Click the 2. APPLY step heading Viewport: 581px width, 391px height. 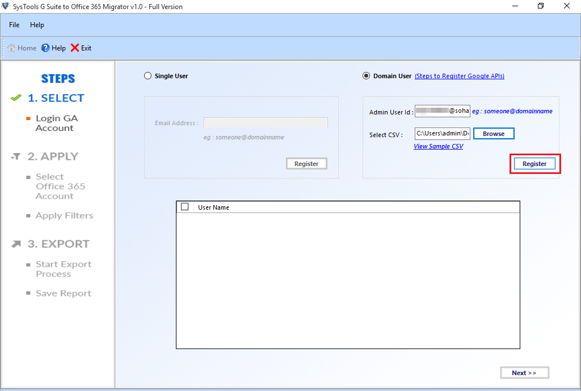pyautogui.click(x=53, y=156)
